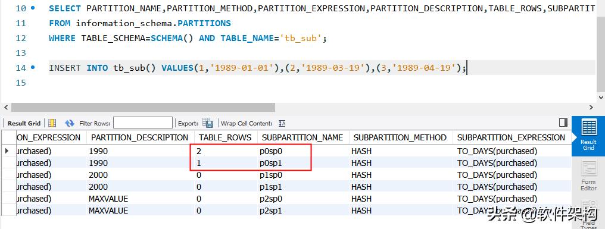Click the refresh results icon
This screenshot has height=229, width=605.
[x=70, y=123]
